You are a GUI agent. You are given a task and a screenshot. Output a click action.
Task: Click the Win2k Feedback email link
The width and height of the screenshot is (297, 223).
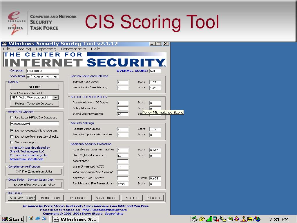coord(104,210)
